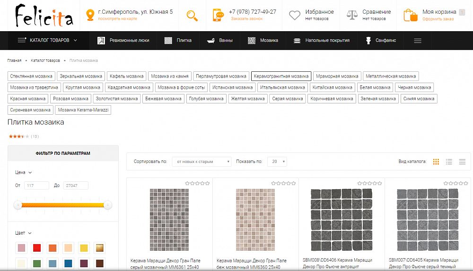The width and height of the screenshot is (473, 271).
Task: Expand the КАТАЛОГ ТОВАРОВ dropdown
Action: pyautogui.click(x=47, y=40)
